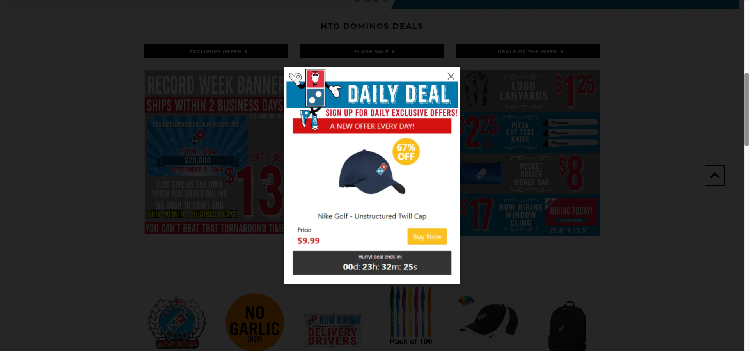Open the Exclusive Offer tab
The height and width of the screenshot is (351, 749).
click(x=216, y=51)
